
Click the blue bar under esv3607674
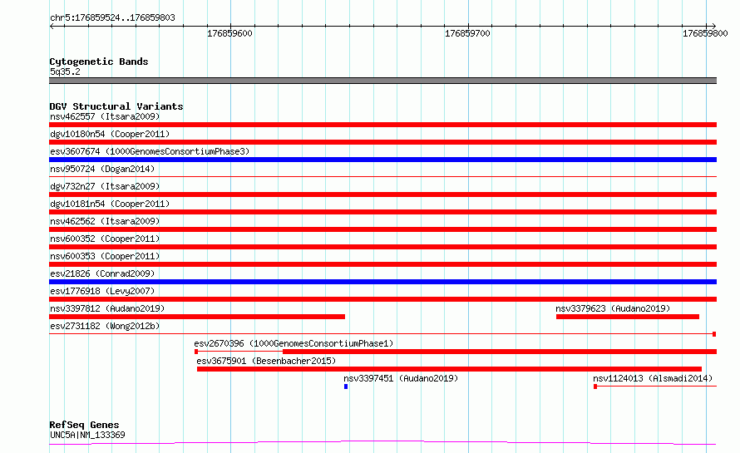pos(382,160)
